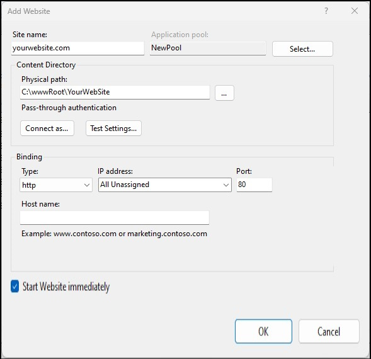Confirm with the OK button
This screenshot has width=371, height=359.
263,331
